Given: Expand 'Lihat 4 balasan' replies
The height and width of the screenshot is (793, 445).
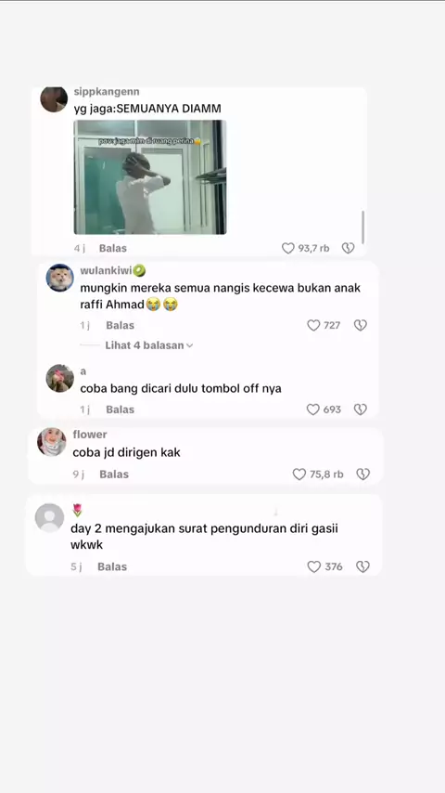Looking at the screenshot, I should tap(149, 345).
